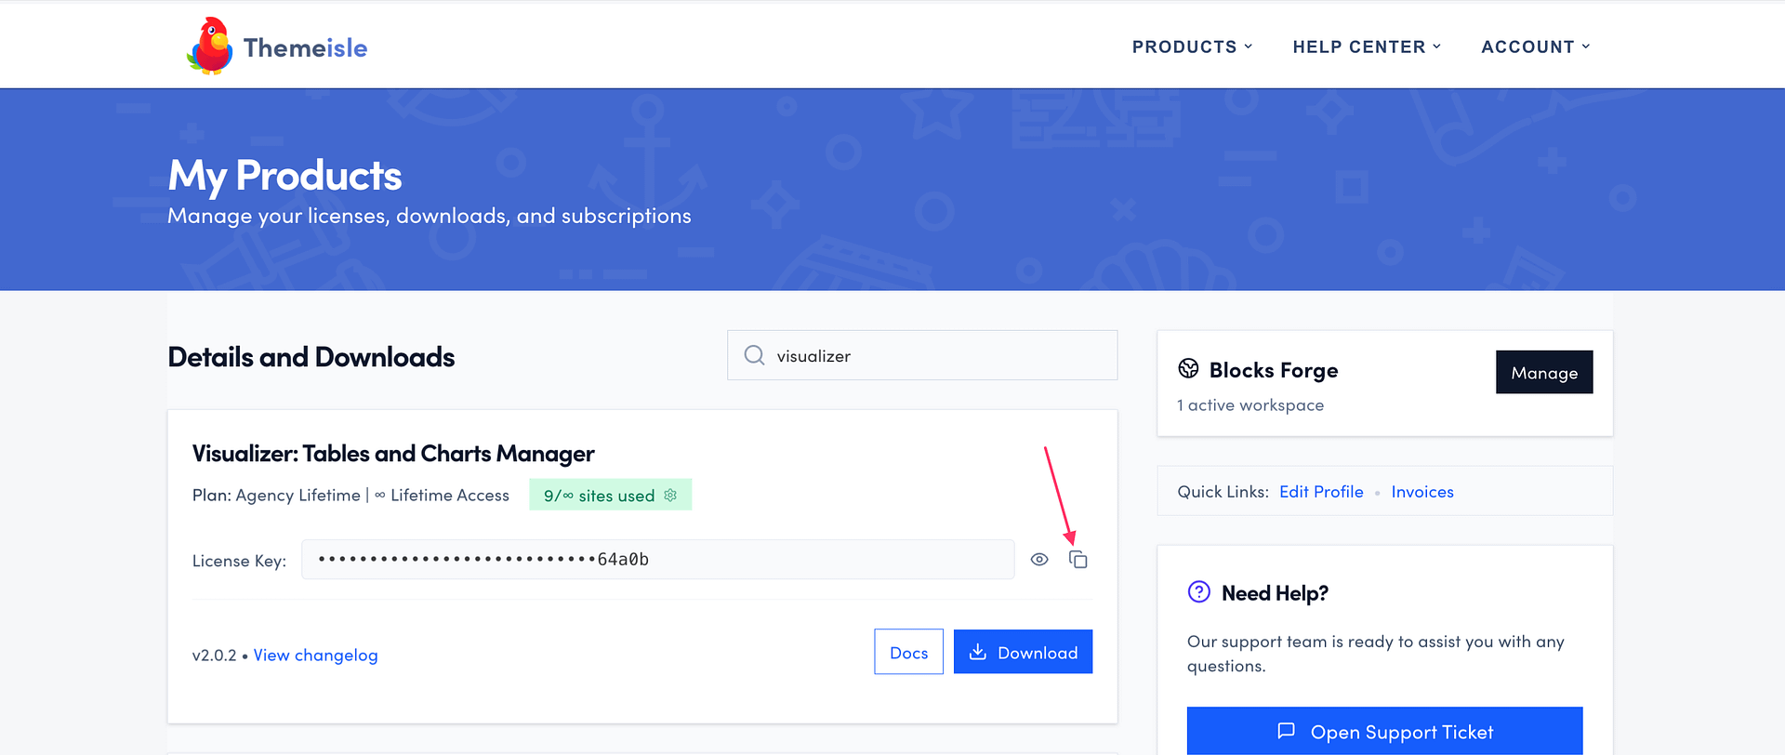Expand the Help Center dropdown
This screenshot has height=755, width=1785.
click(x=1367, y=46)
